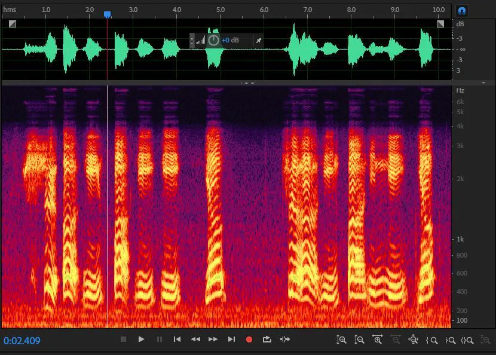Click the waveform/spectral divider handle
The height and width of the screenshot is (355, 496).
click(x=249, y=83)
